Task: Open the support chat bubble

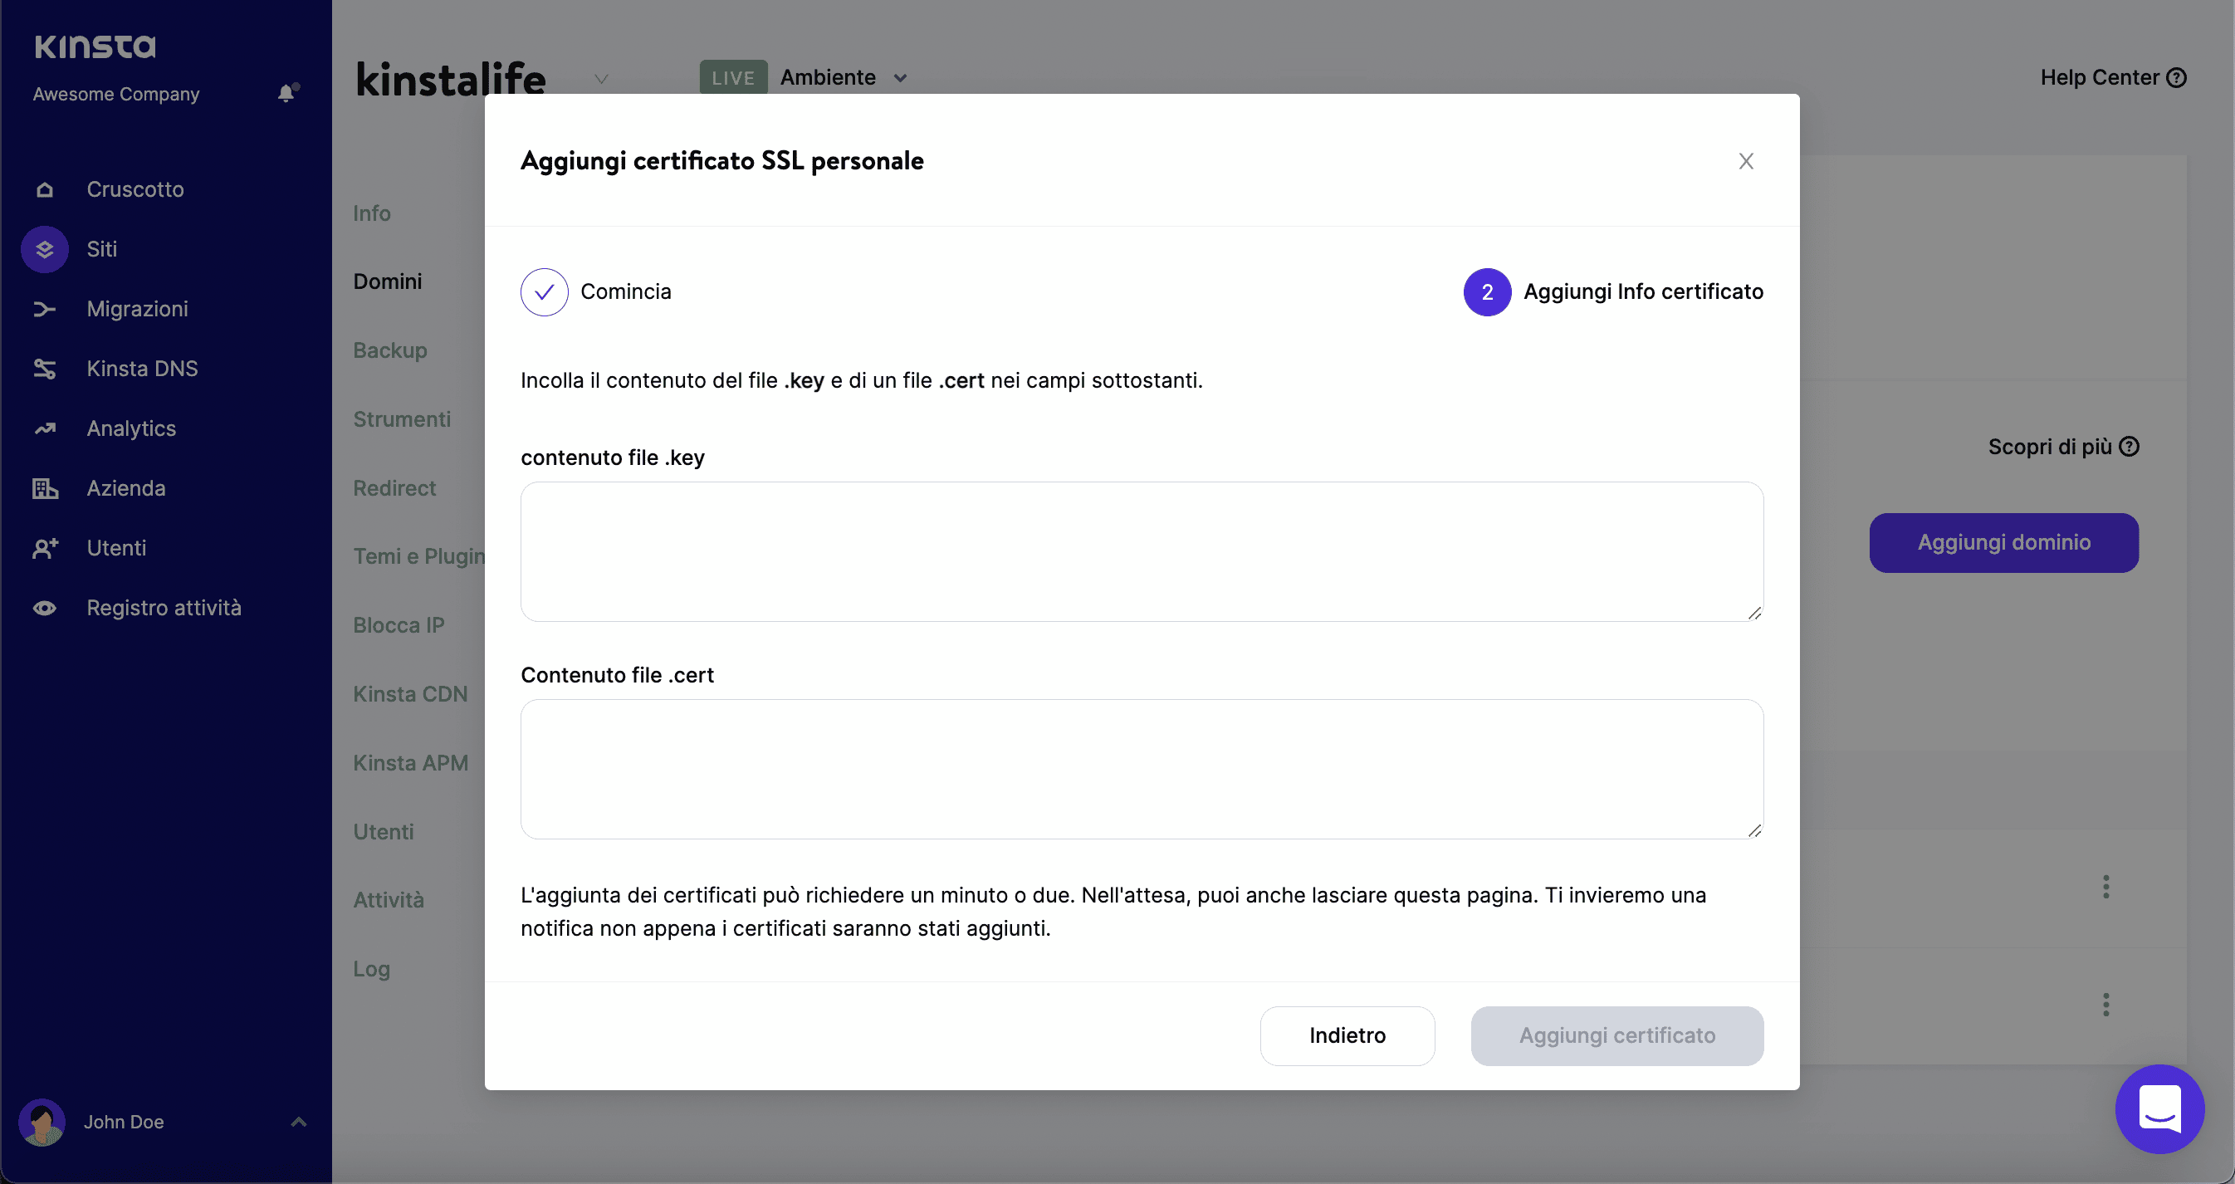Action: pyautogui.click(x=2159, y=1109)
